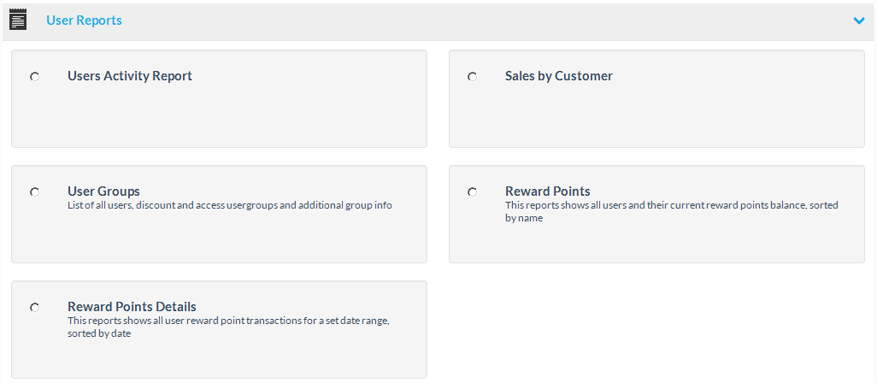Open the Reward Points Details title
The width and height of the screenshot is (877, 383).
pyautogui.click(x=132, y=307)
